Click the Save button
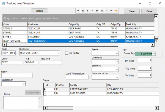Viewport: 165px width, 112px height. pos(132,11)
